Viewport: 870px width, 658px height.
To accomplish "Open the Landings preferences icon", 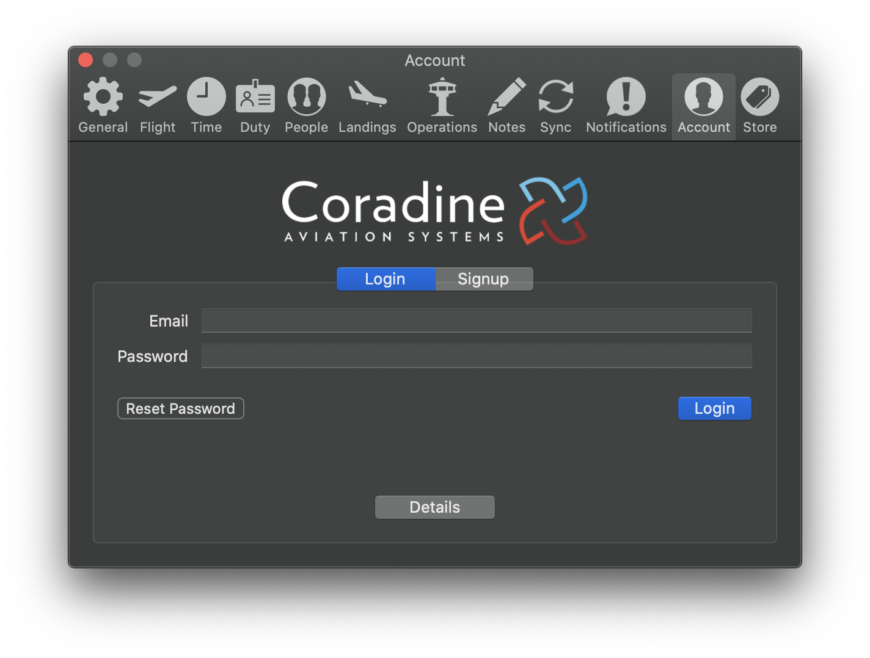I will coord(368,95).
